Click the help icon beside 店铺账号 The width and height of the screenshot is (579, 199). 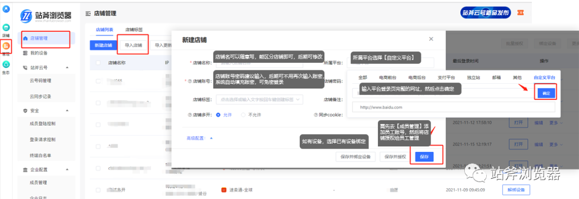(x=190, y=81)
